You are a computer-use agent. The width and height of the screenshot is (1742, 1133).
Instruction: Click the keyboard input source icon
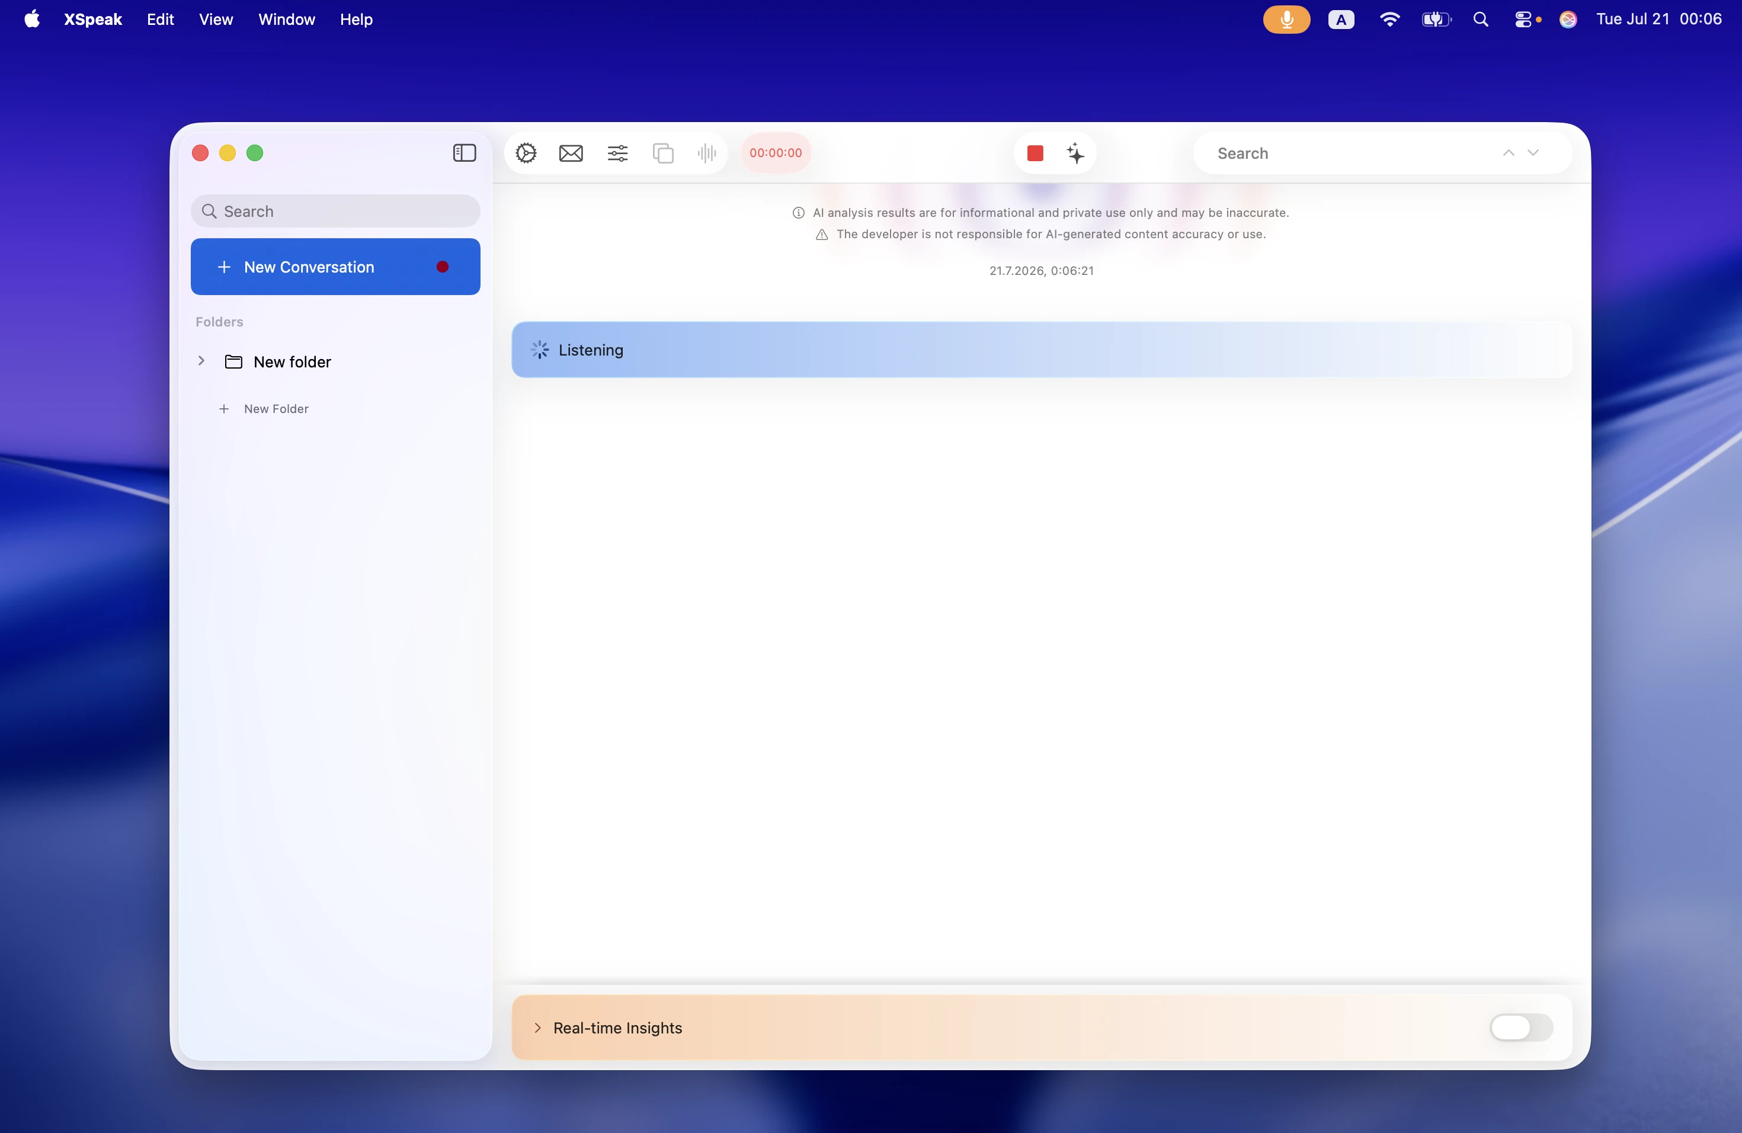pos(1340,20)
